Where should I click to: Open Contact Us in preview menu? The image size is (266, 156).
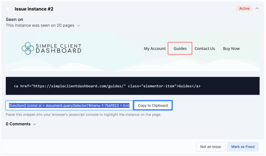coord(205,49)
